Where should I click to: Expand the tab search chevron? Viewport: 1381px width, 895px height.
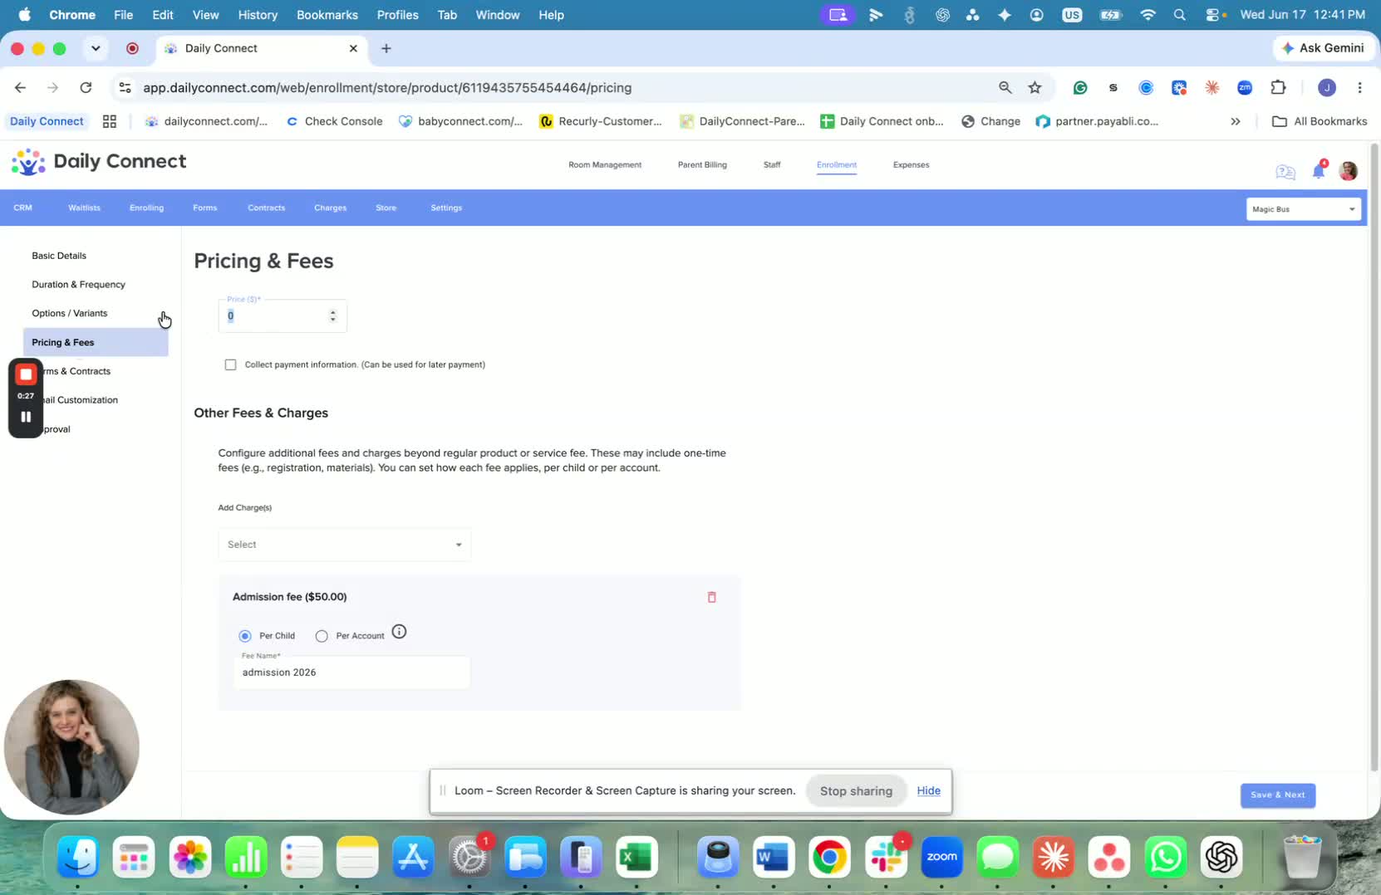[x=96, y=48]
